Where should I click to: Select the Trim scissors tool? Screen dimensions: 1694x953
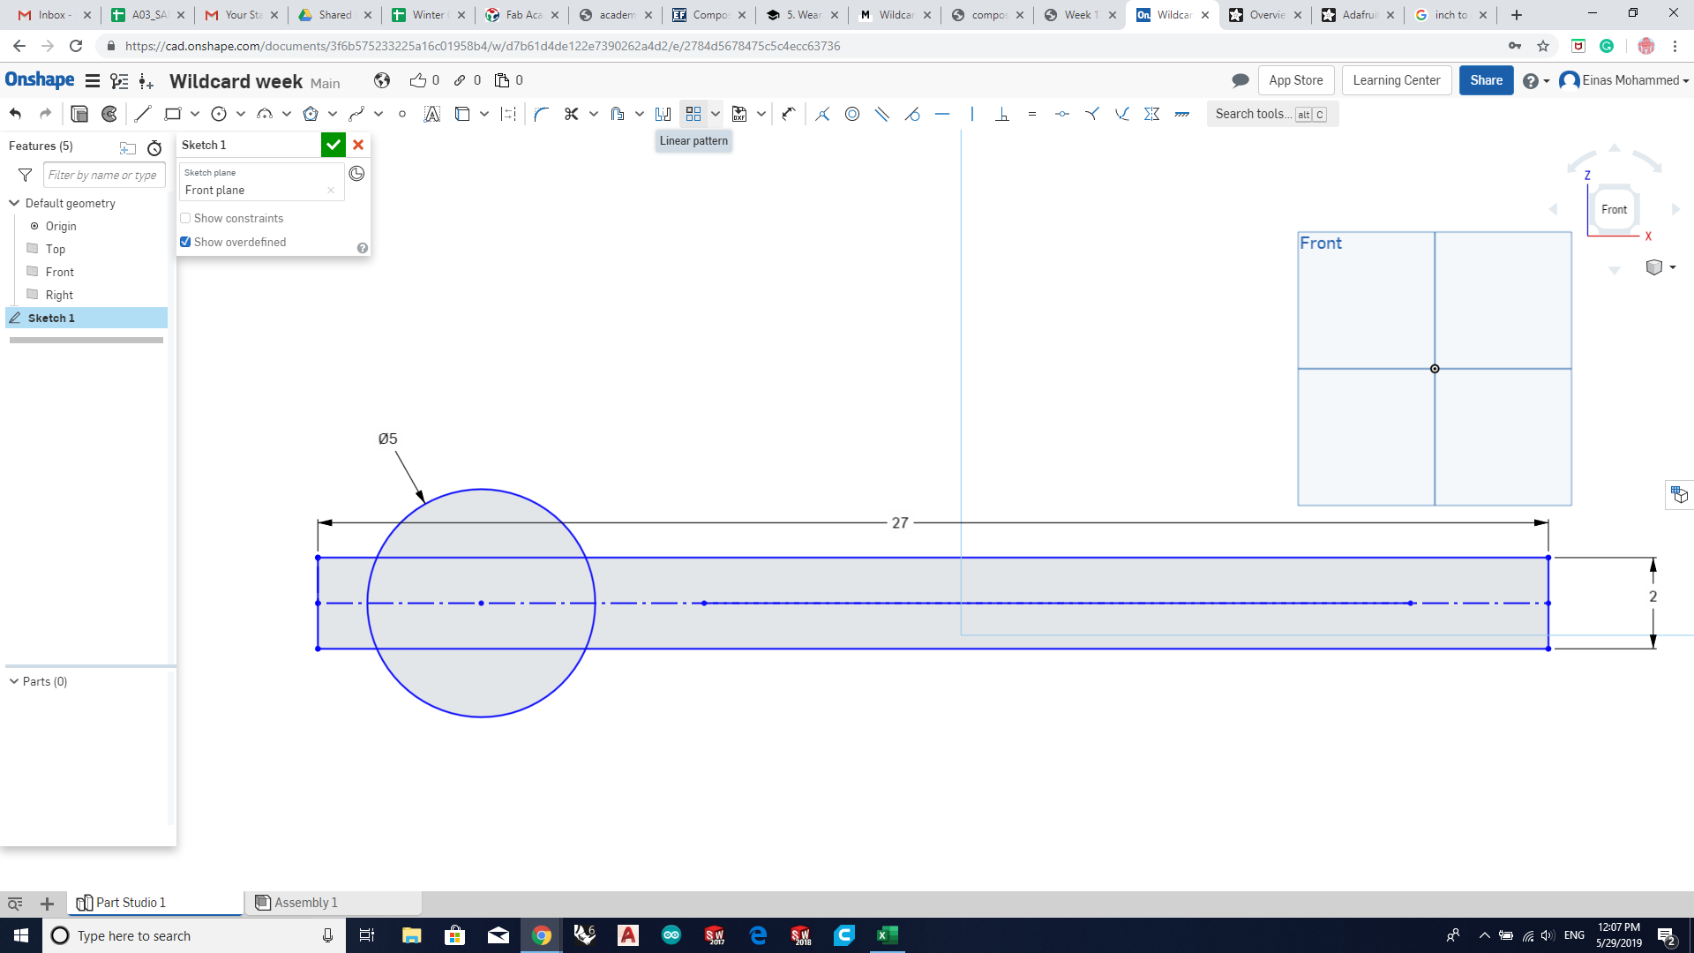tap(572, 114)
